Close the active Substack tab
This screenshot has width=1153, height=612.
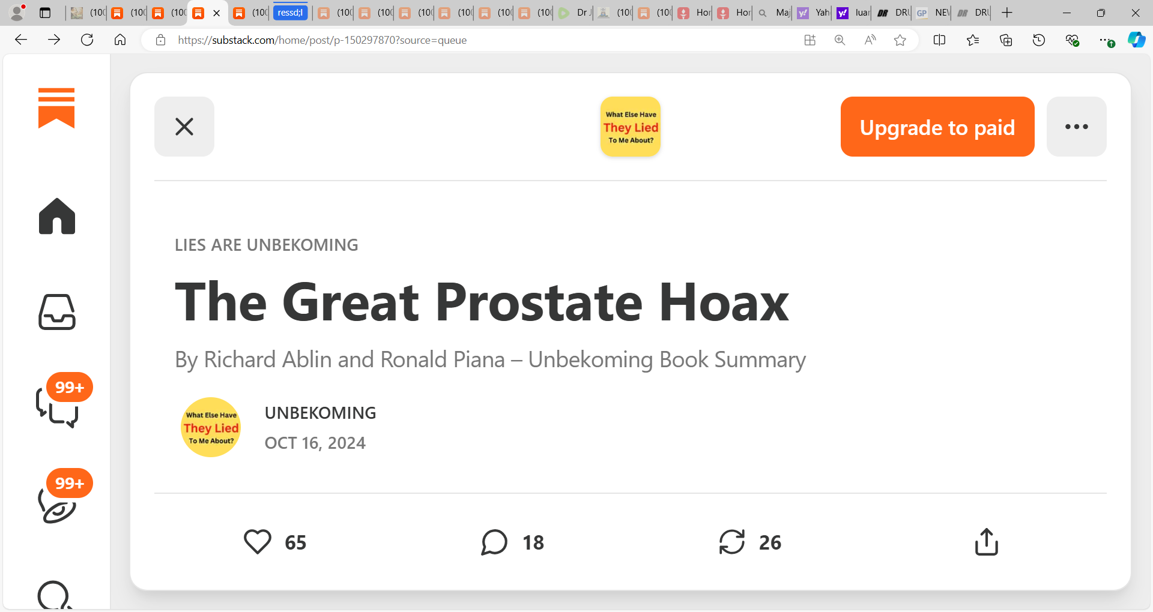pos(217,13)
